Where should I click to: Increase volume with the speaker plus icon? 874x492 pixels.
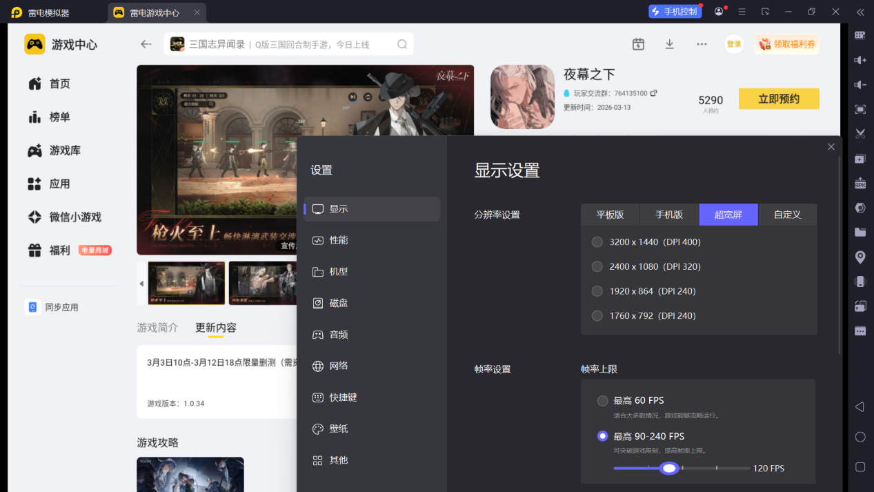(x=860, y=60)
